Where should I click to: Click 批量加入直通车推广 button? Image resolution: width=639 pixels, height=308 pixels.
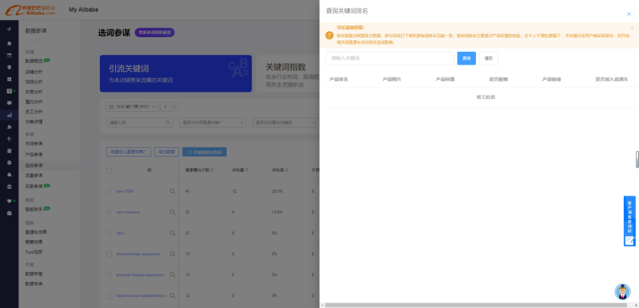point(129,152)
